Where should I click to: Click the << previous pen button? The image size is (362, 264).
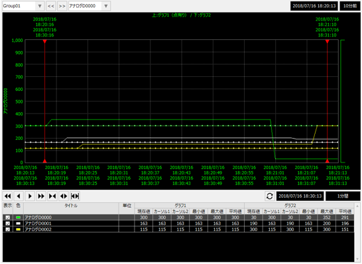[51, 6]
